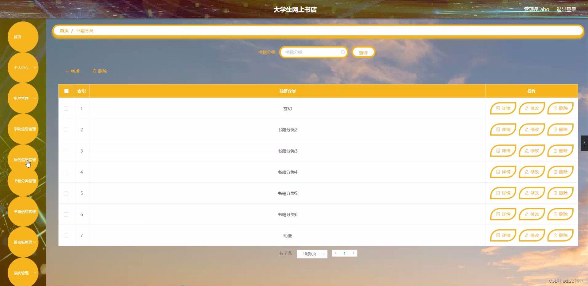The width and height of the screenshot is (588, 286).
Task: Open 留言板管理 from the sidebar
Action: [x=22, y=241]
